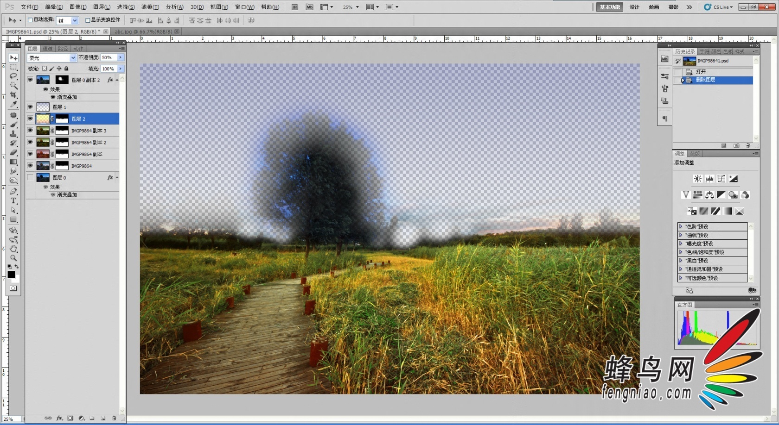Select the Brush tool
This screenshot has height=425, width=779.
[13, 124]
